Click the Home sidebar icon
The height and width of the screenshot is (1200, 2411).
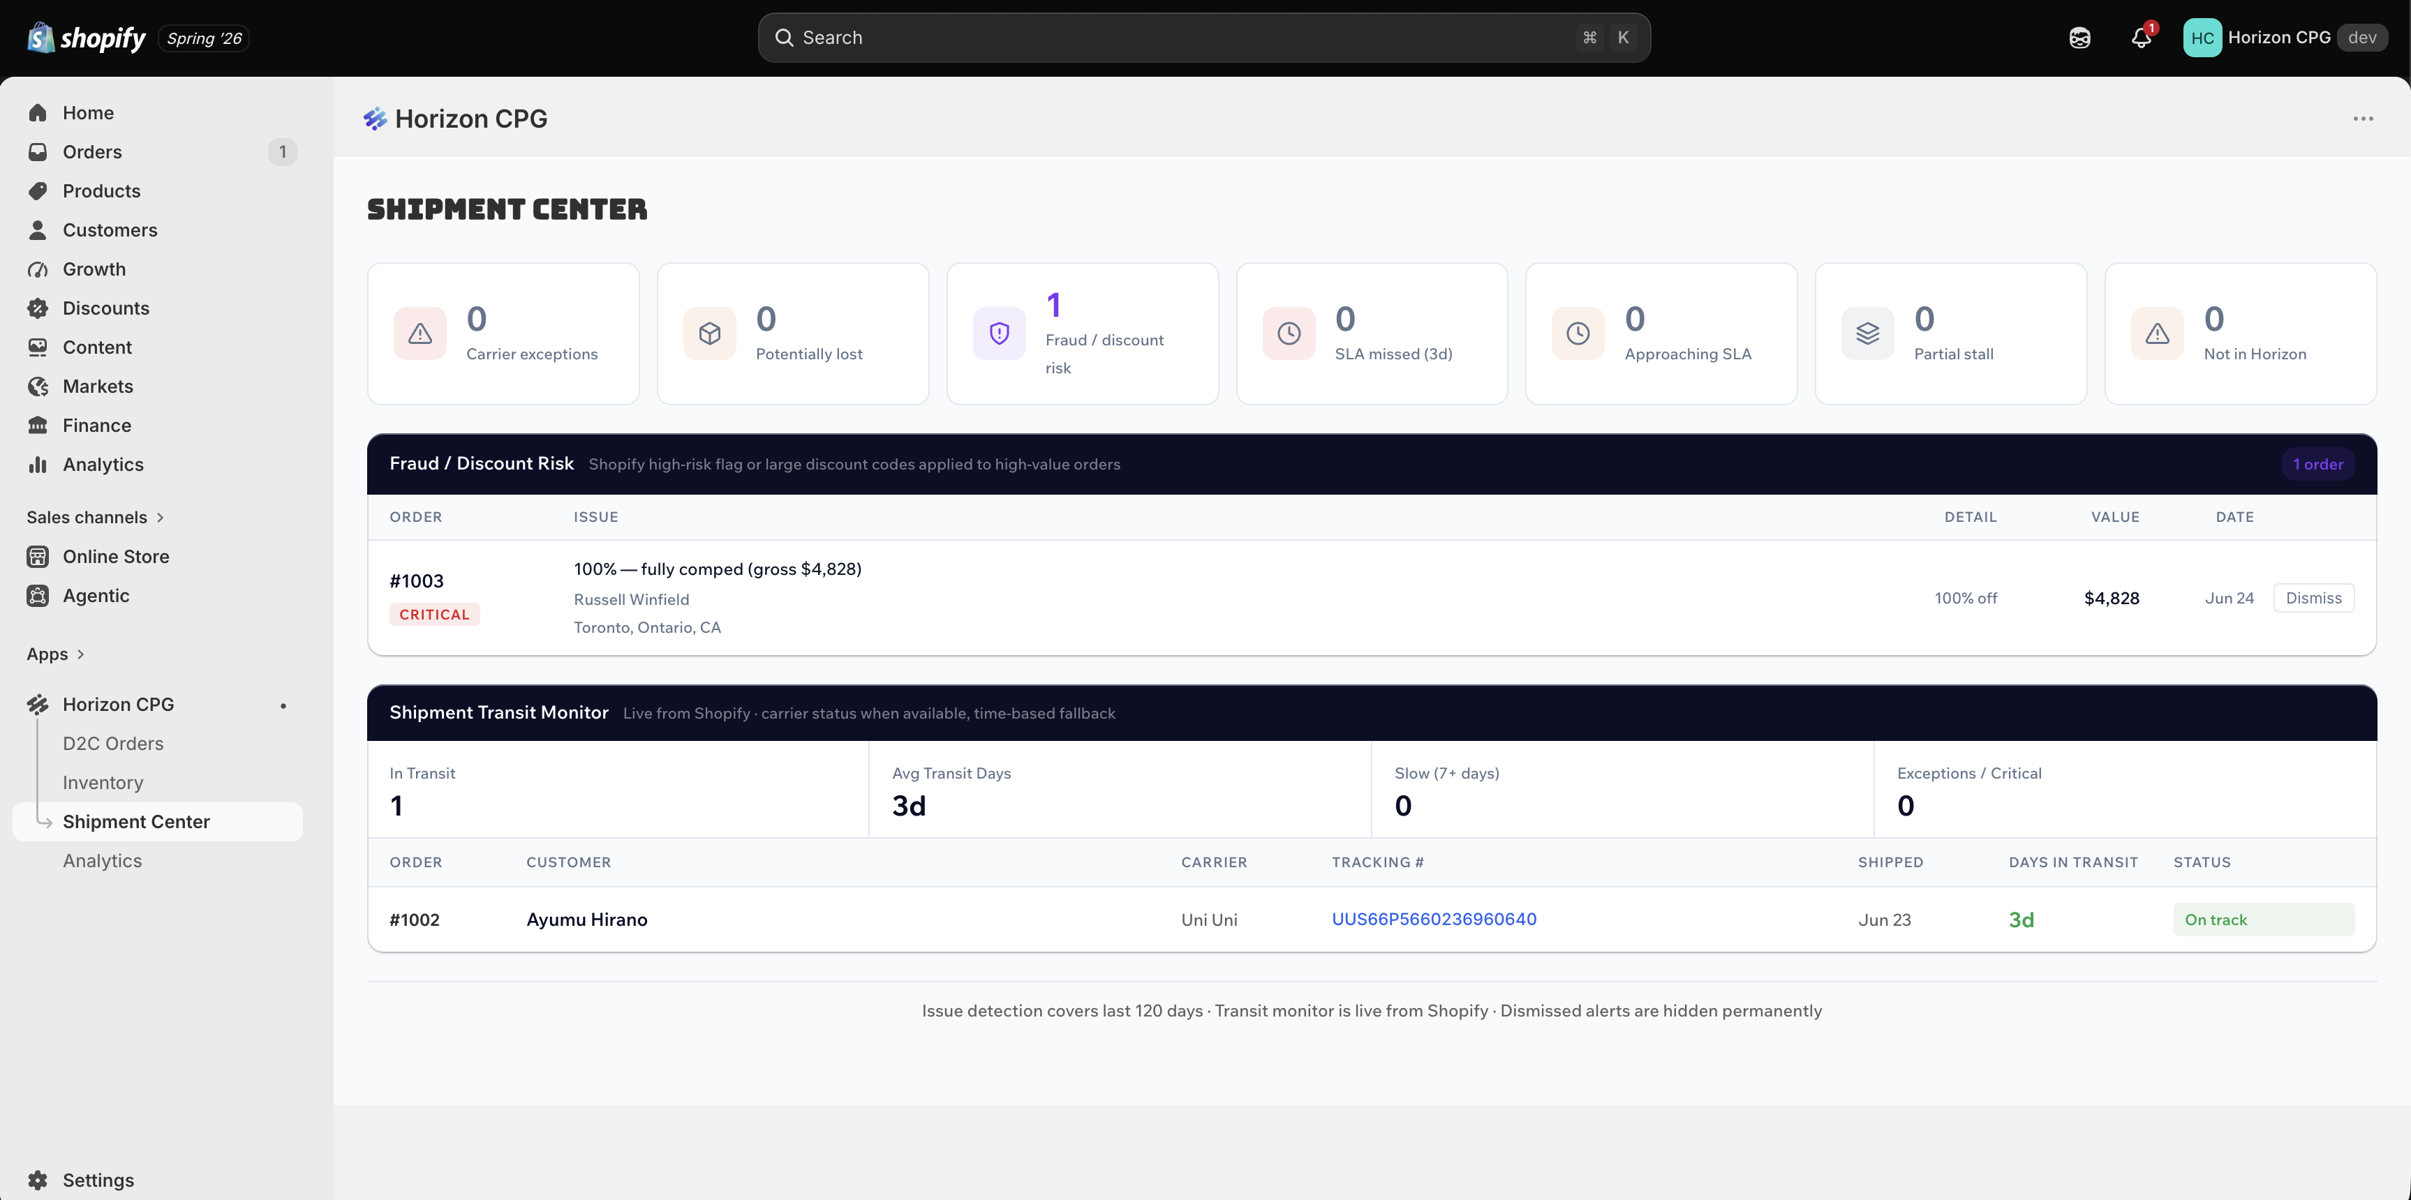38,113
